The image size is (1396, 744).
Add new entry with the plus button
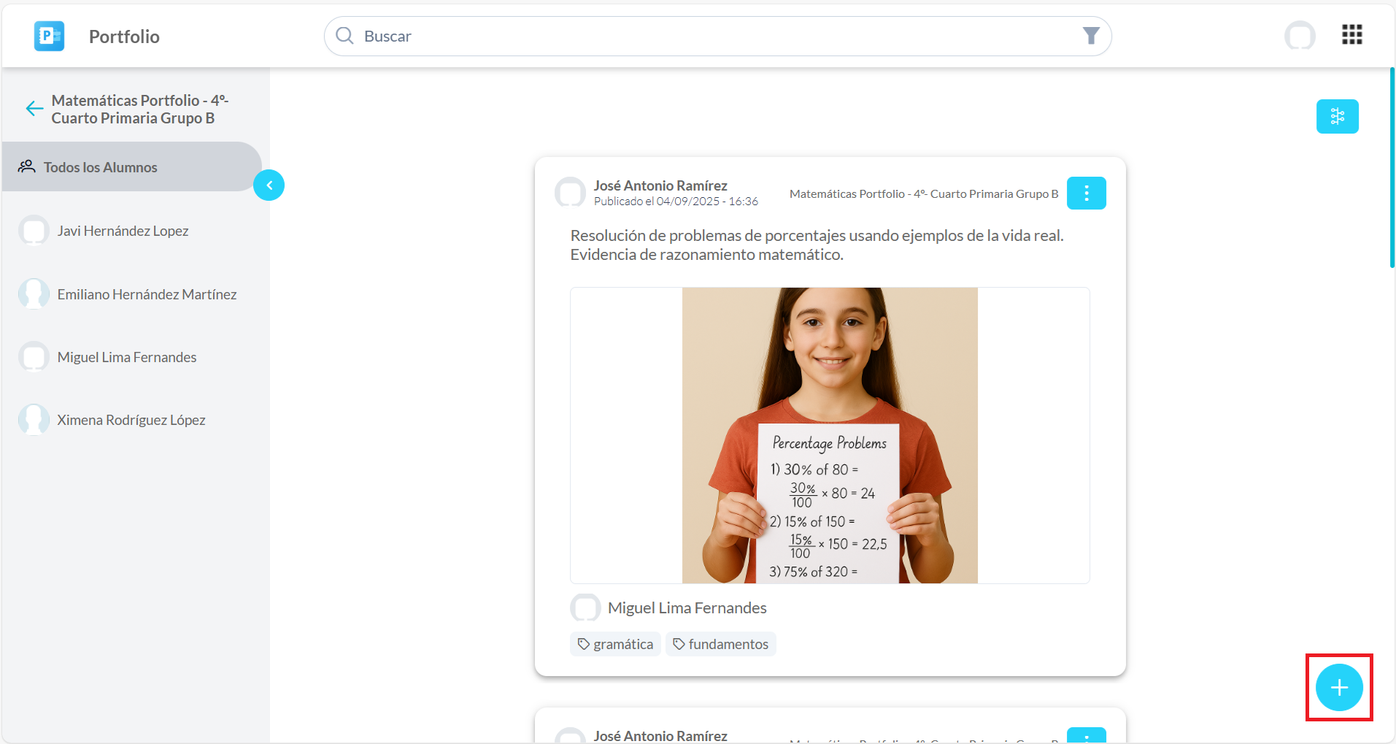[x=1338, y=687]
